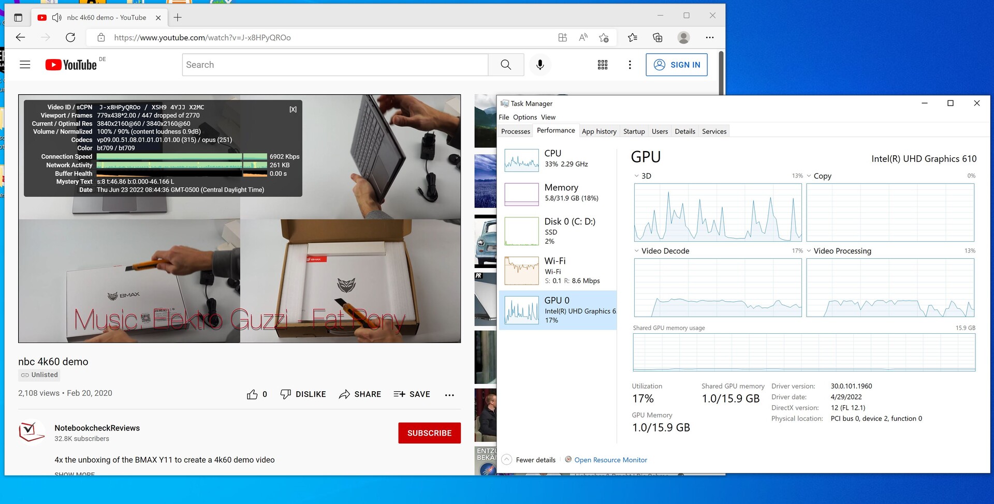
Task: Click the SIGN IN button
Action: click(677, 65)
